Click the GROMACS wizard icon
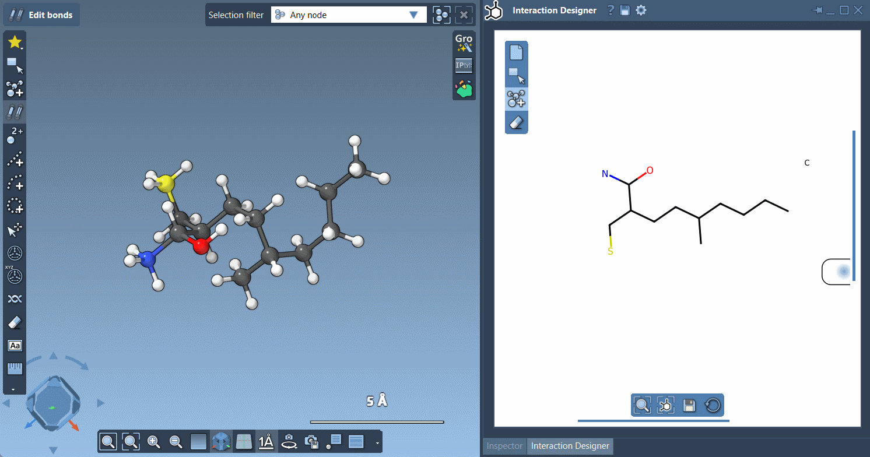 (x=464, y=43)
